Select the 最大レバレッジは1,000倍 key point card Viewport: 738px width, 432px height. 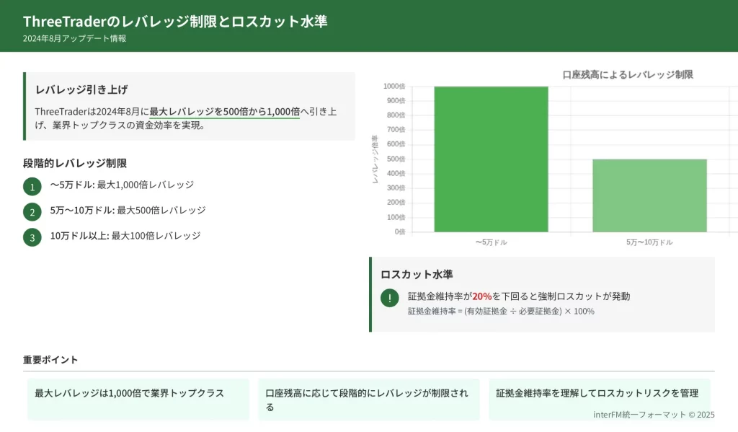click(x=138, y=400)
